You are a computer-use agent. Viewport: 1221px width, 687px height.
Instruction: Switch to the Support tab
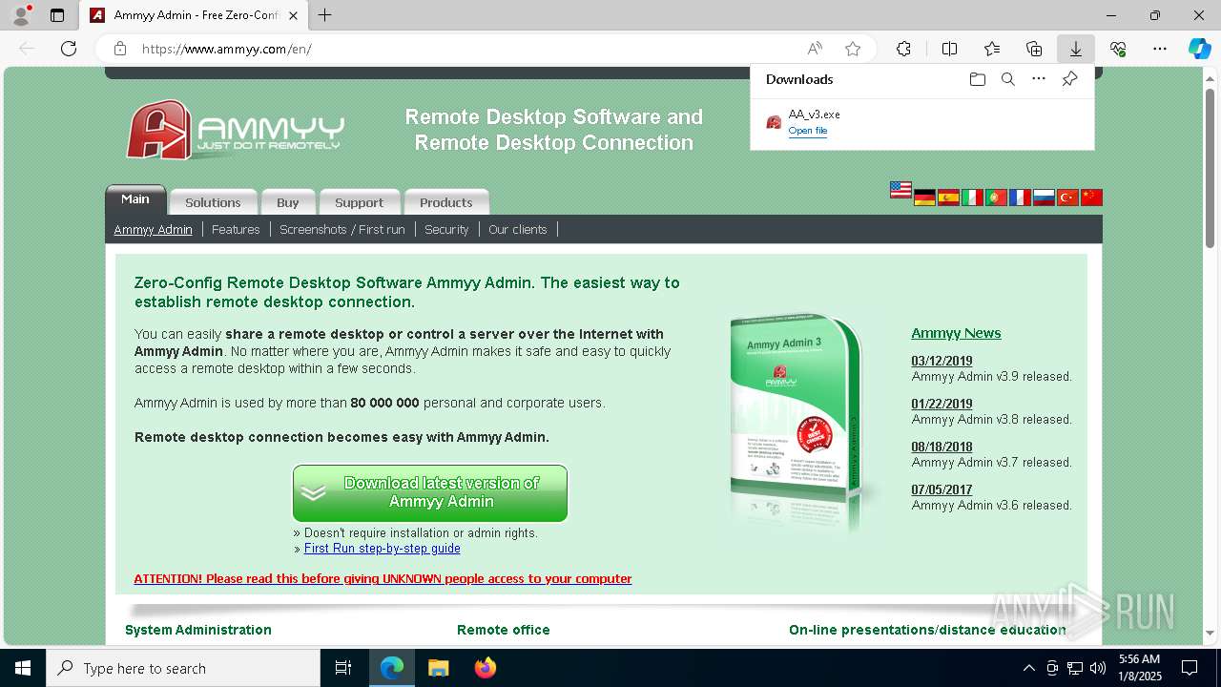tap(359, 202)
